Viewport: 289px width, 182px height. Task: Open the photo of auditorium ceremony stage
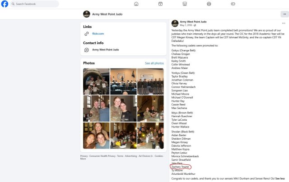point(123,82)
